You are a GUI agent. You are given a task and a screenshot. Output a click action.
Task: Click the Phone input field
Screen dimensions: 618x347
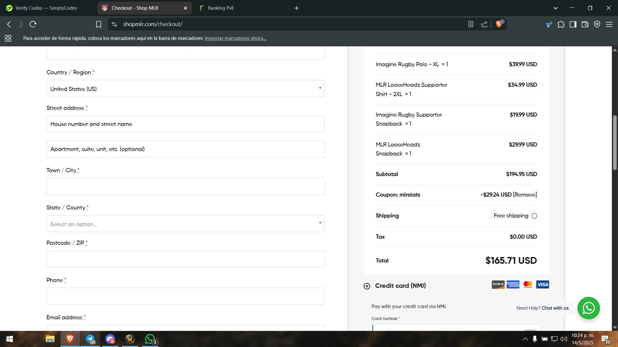[x=185, y=296]
